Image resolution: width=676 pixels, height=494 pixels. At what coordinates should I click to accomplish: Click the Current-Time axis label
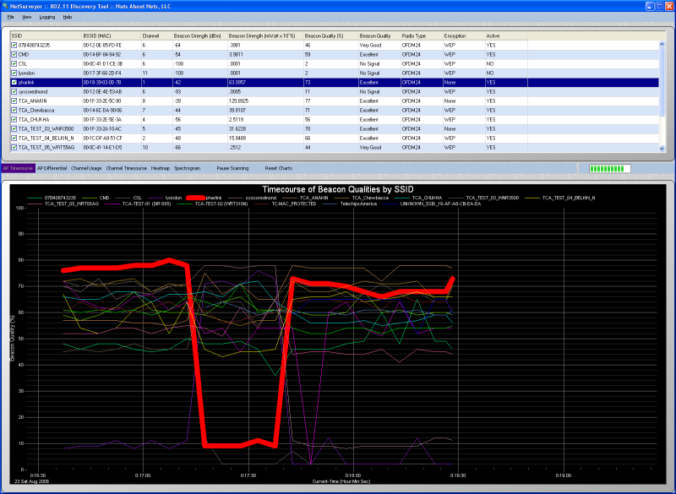click(x=341, y=481)
